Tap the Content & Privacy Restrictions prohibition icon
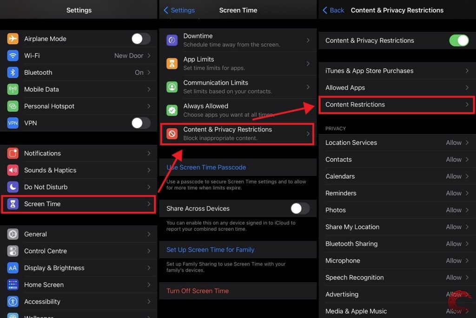 (172, 134)
